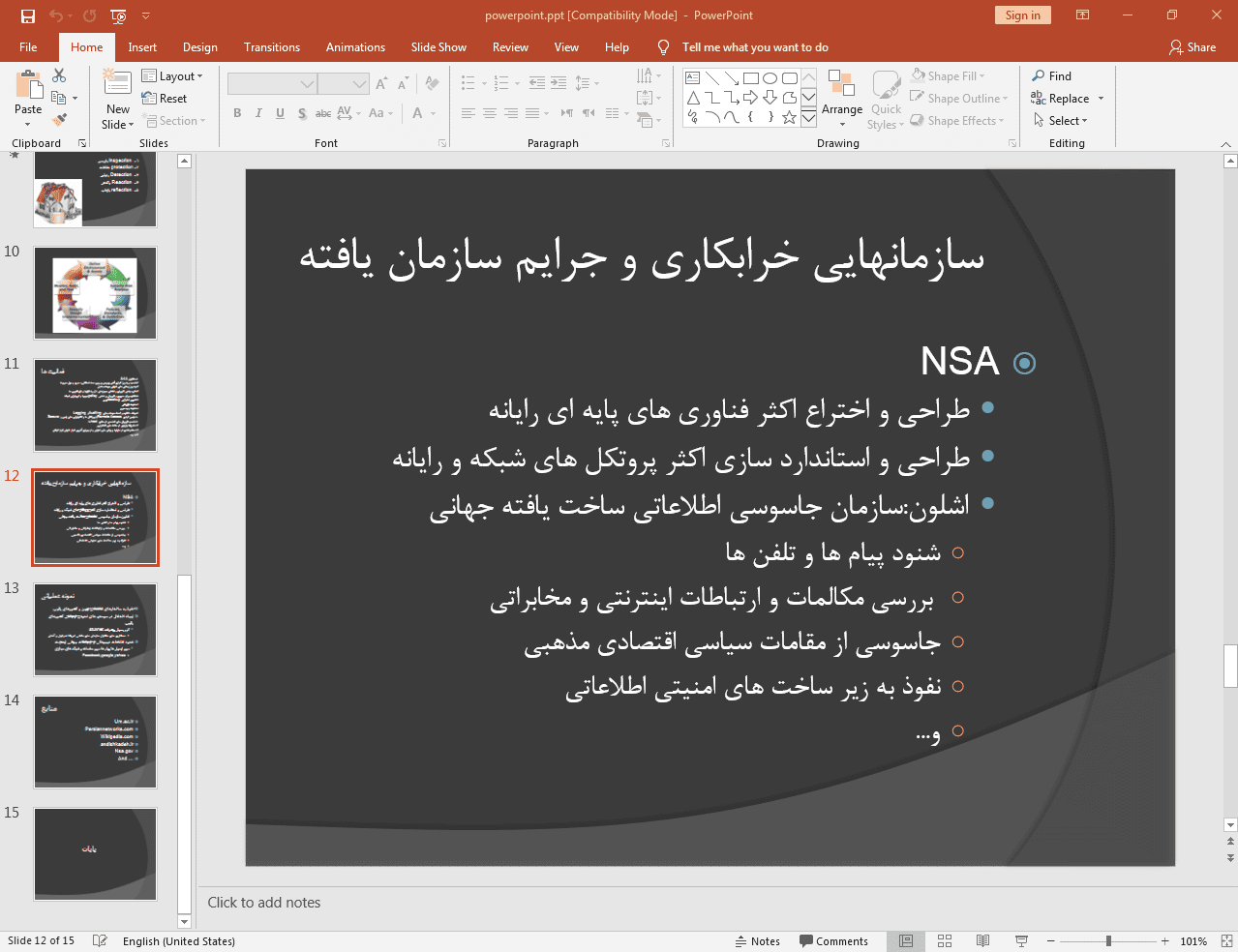
Task: Select slide 13 thumbnail
Action: [96, 630]
